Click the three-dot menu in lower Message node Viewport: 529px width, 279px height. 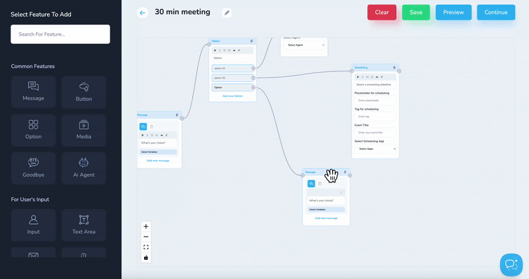[341, 192]
